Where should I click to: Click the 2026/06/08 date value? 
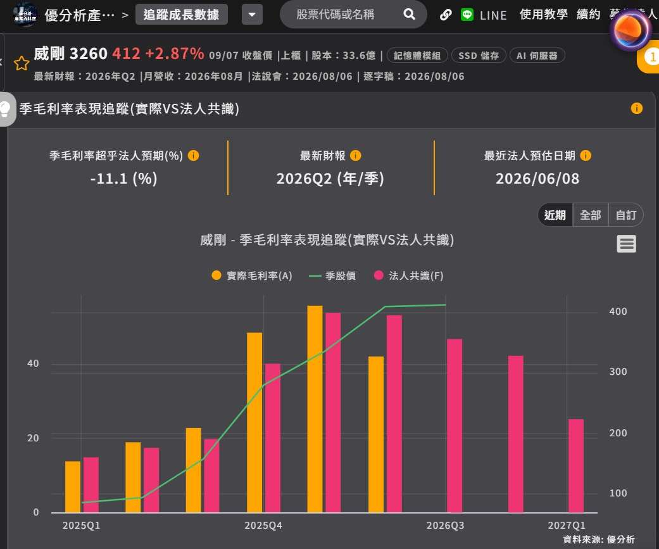tap(537, 179)
